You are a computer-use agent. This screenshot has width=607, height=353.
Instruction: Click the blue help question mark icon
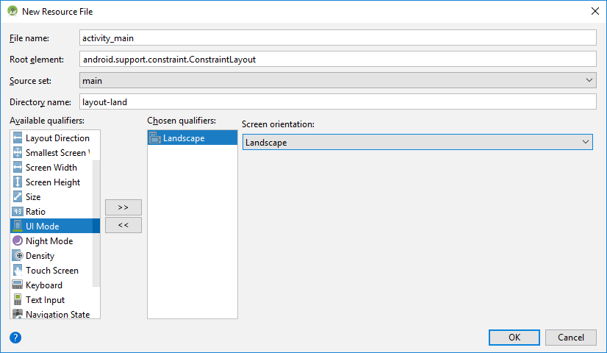tap(15, 338)
